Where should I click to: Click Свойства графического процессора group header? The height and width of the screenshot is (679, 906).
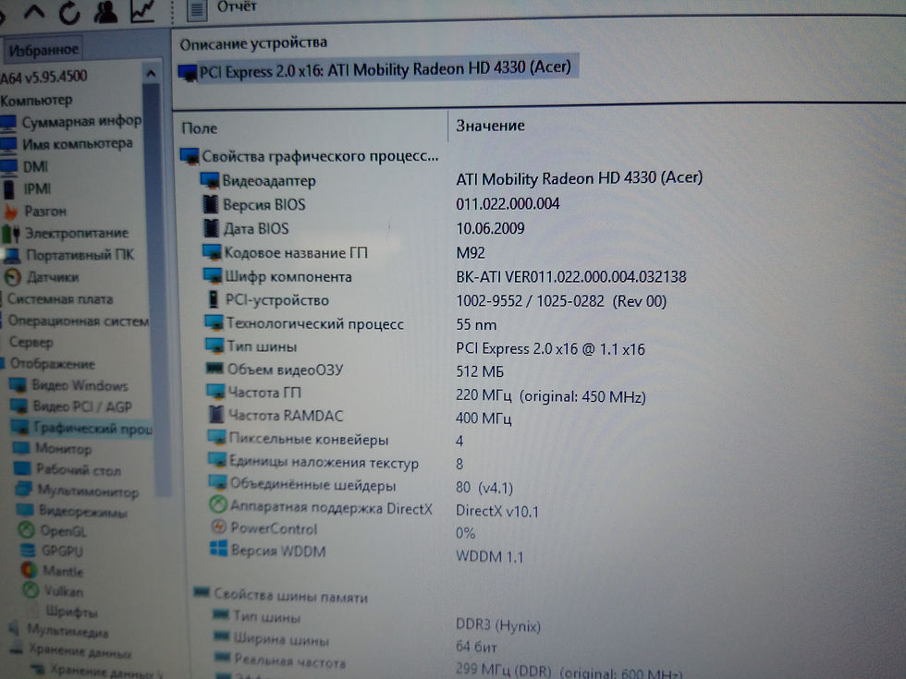pyautogui.click(x=309, y=156)
